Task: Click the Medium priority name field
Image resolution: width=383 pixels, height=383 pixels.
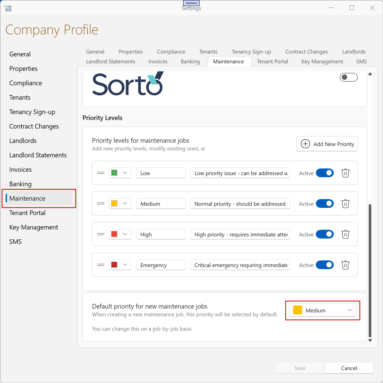Action: click(161, 204)
